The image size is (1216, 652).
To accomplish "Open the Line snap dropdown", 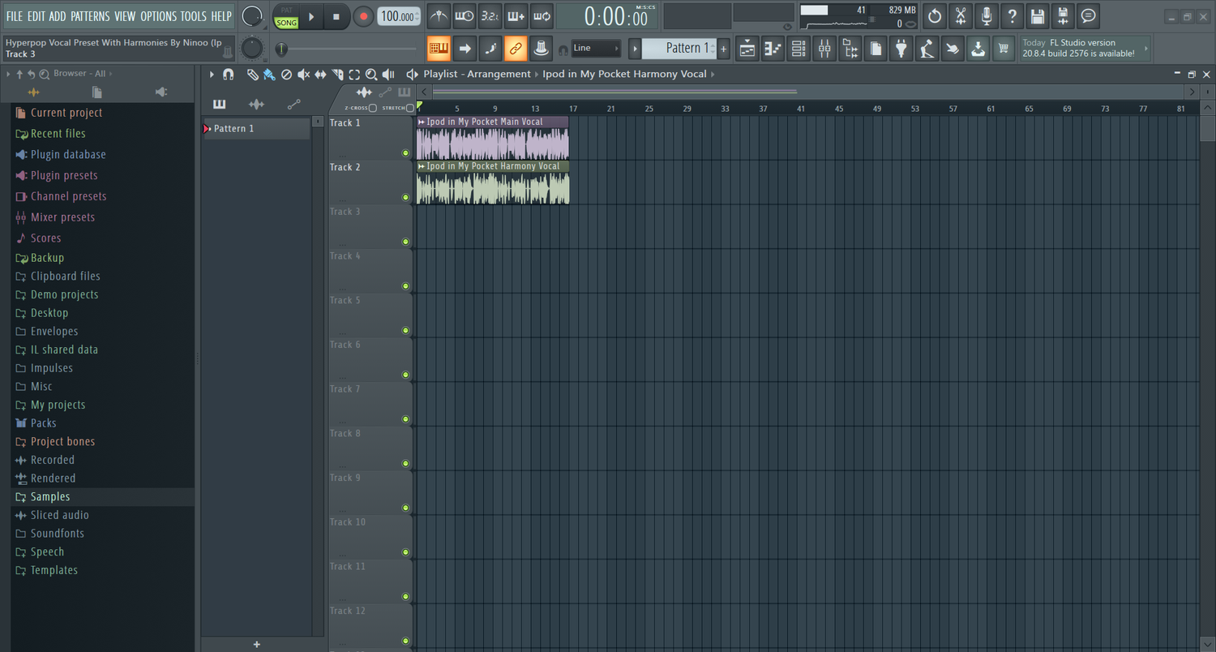I will 596,48.
